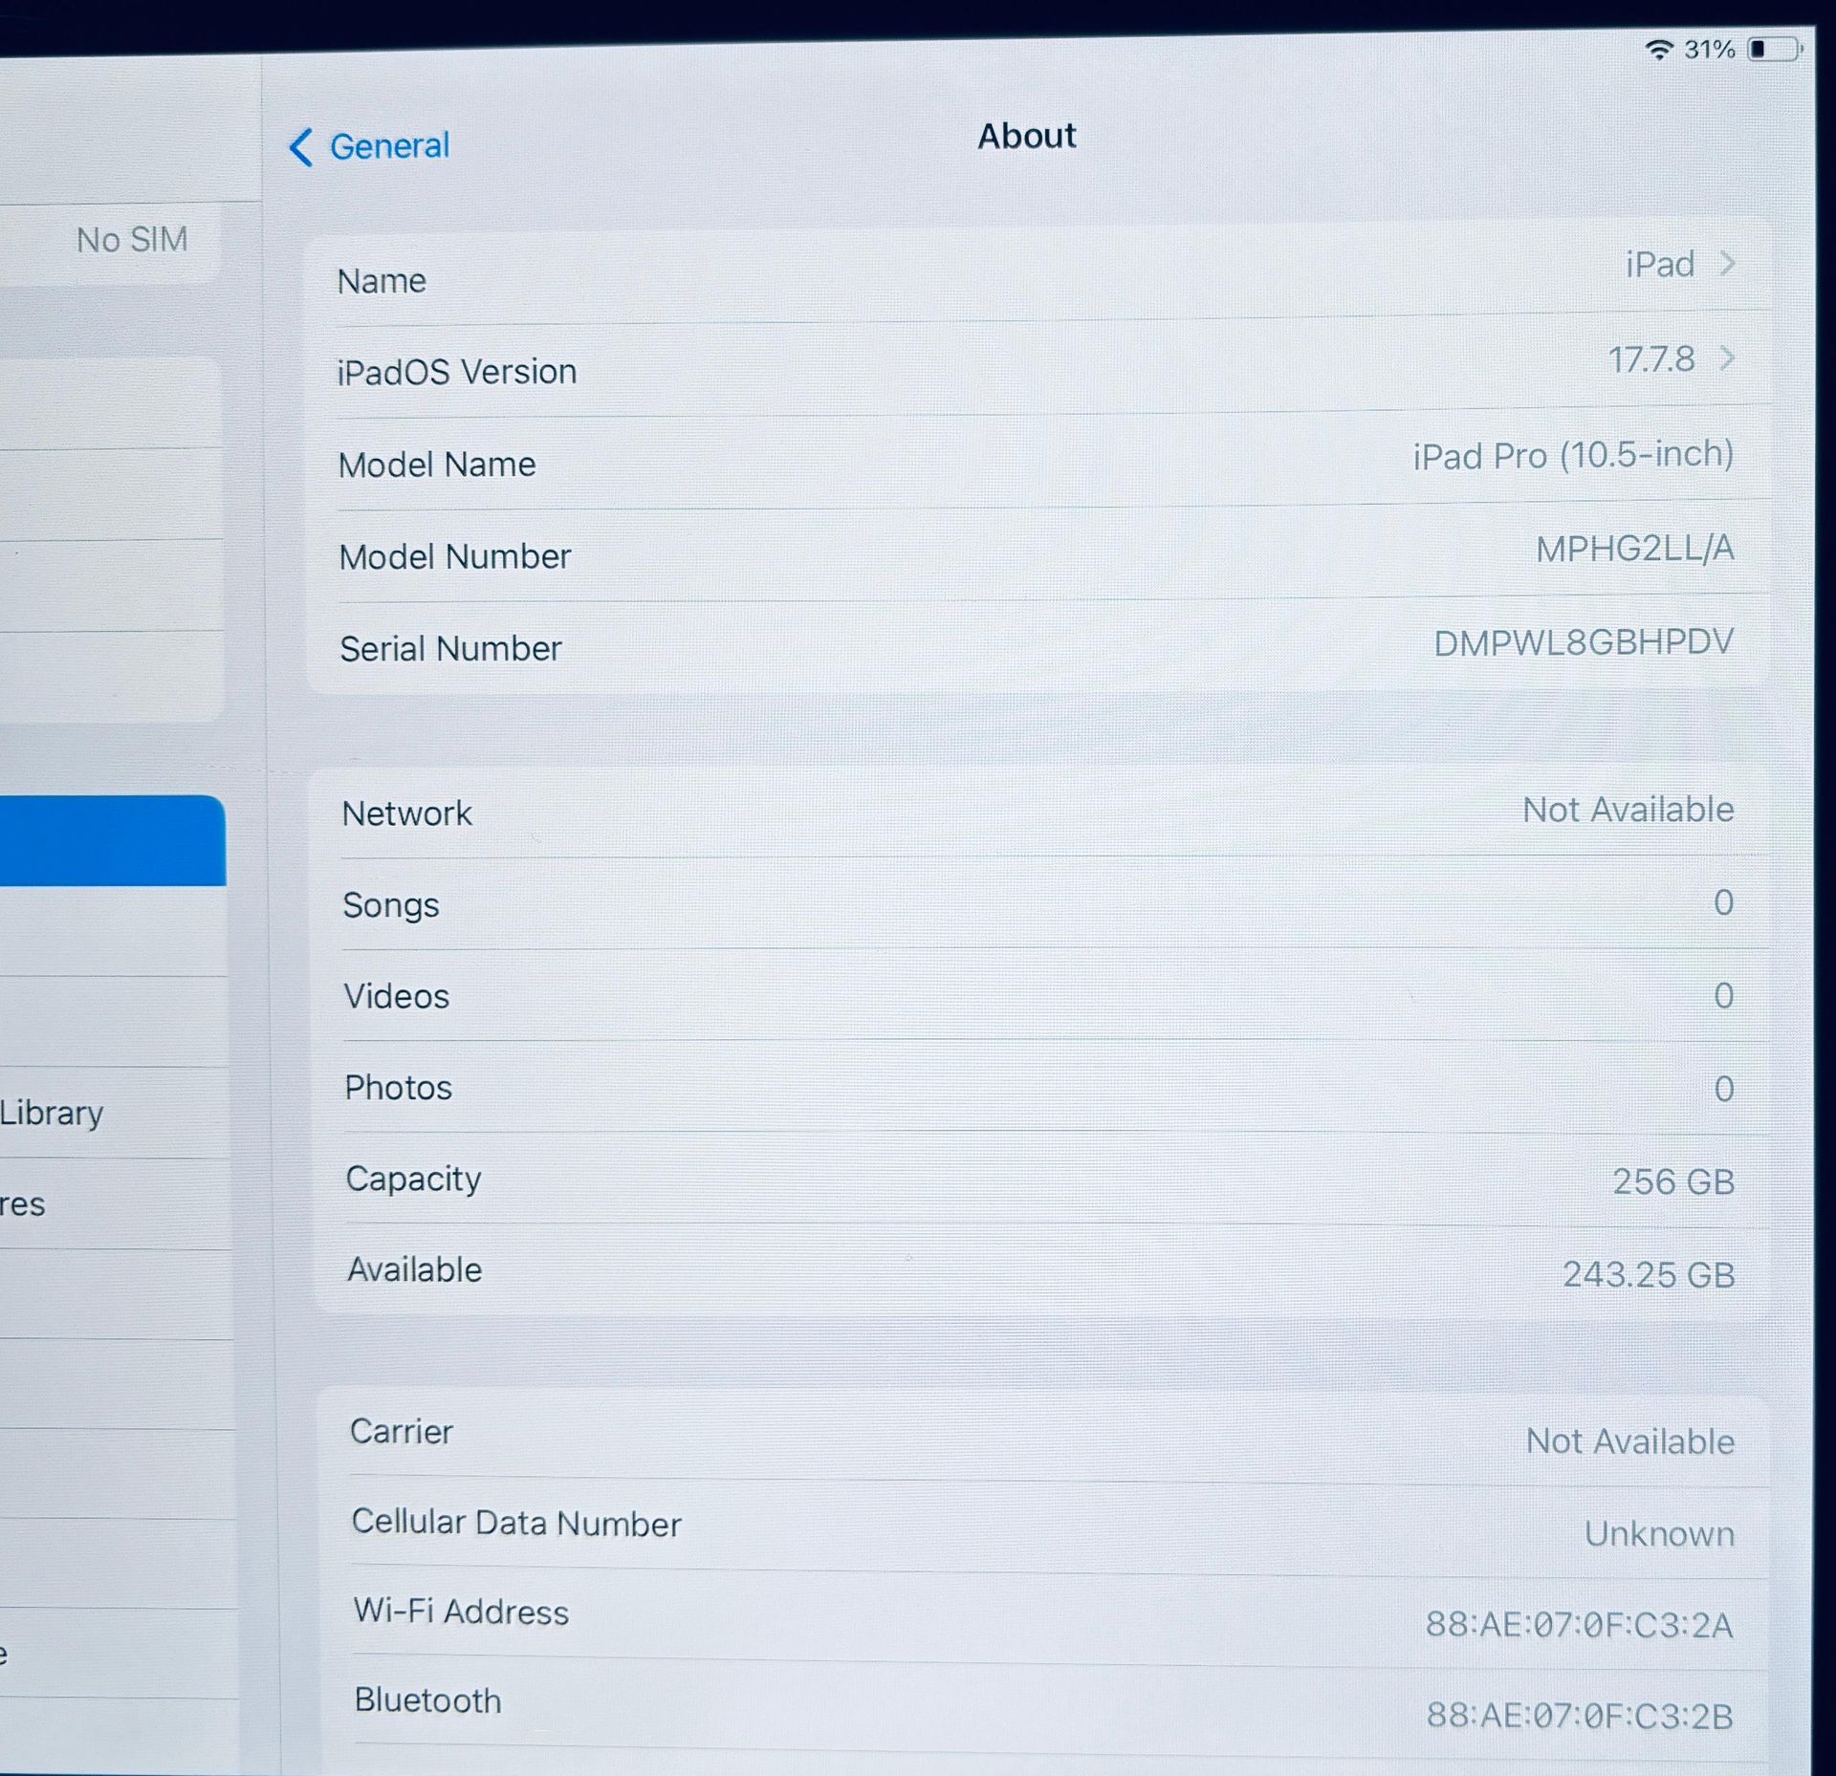Tap the Songs count 0
The width and height of the screenshot is (1836, 1776).
[1723, 902]
